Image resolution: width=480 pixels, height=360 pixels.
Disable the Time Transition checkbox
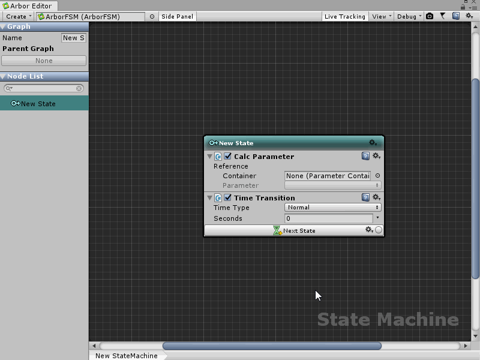tap(228, 197)
